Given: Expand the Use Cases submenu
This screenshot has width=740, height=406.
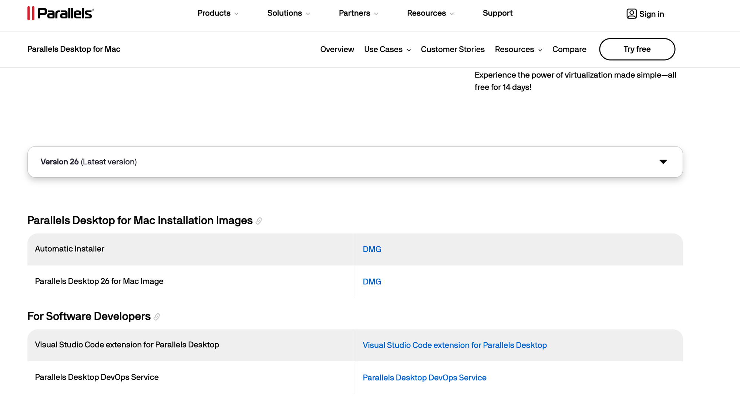Looking at the screenshot, I should pyautogui.click(x=387, y=50).
